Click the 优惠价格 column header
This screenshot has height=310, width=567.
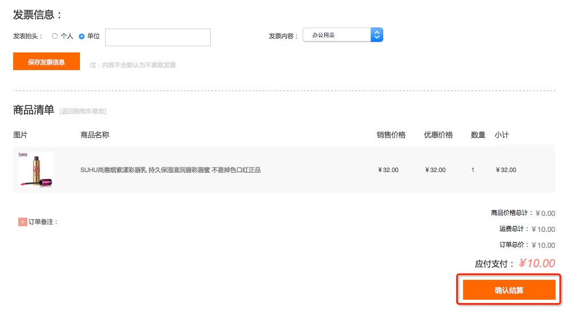(x=438, y=135)
